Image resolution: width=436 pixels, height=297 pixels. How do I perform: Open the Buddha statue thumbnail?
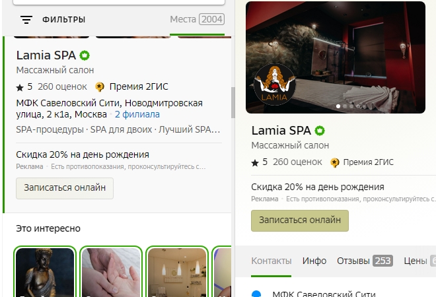pyautogui.click(x=45, y=272)
